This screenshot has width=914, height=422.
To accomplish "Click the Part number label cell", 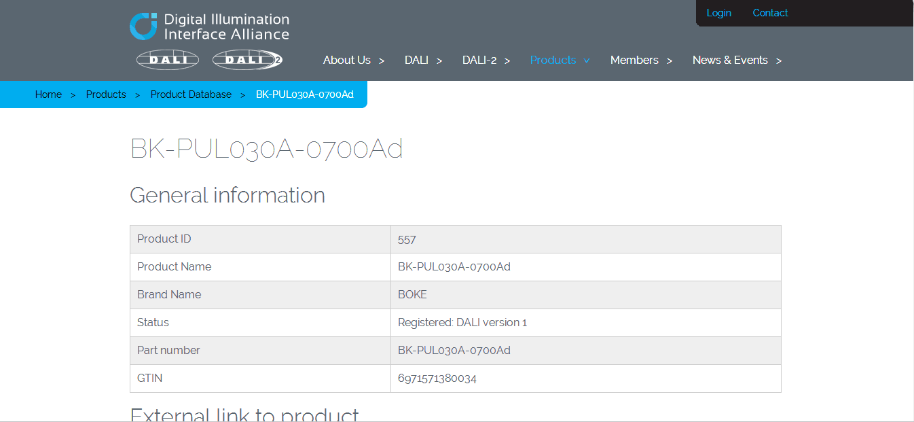I will 260,351.
